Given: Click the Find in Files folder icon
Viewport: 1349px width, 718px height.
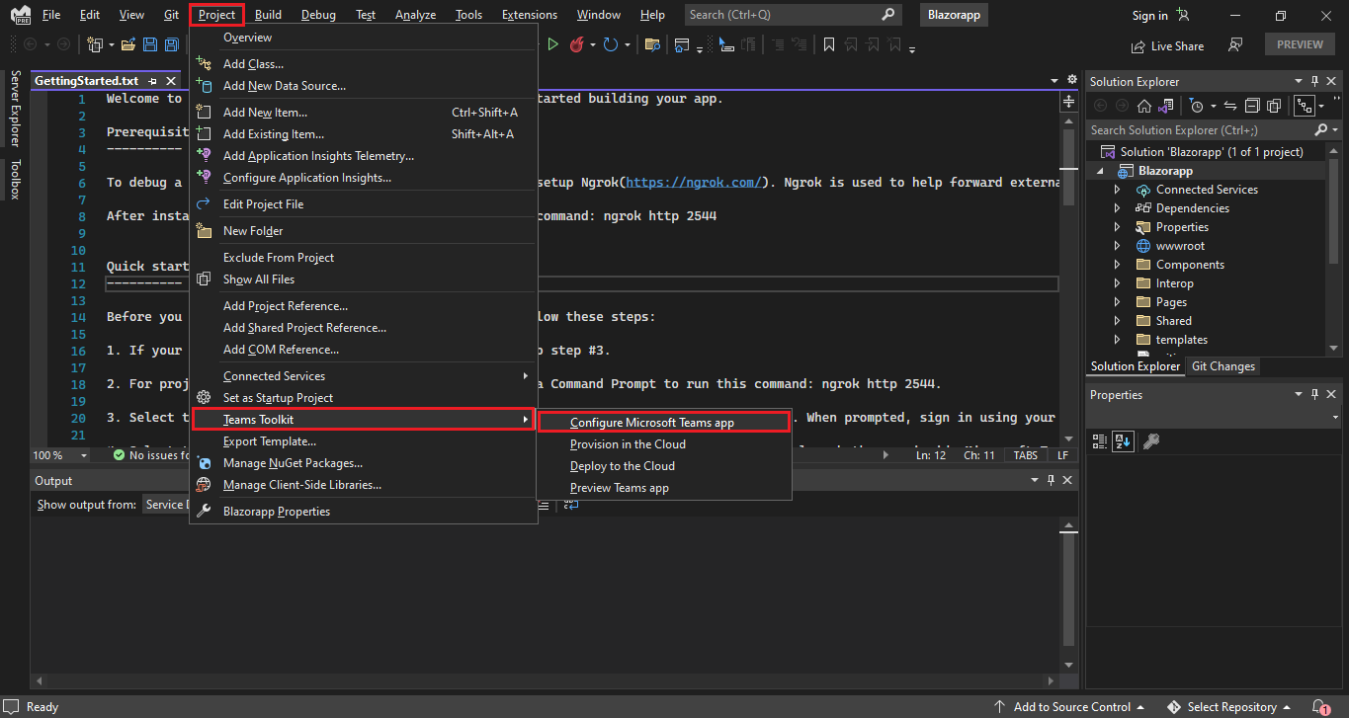Looking at the screenshot, I should point(652,44).
